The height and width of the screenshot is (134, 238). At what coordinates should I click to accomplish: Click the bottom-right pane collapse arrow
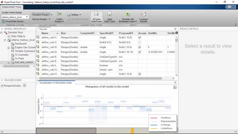coord(235,132)
